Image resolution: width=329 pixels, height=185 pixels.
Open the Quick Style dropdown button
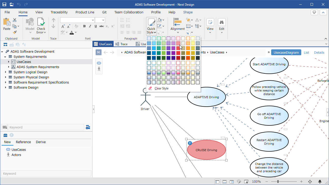click(151, 26)
